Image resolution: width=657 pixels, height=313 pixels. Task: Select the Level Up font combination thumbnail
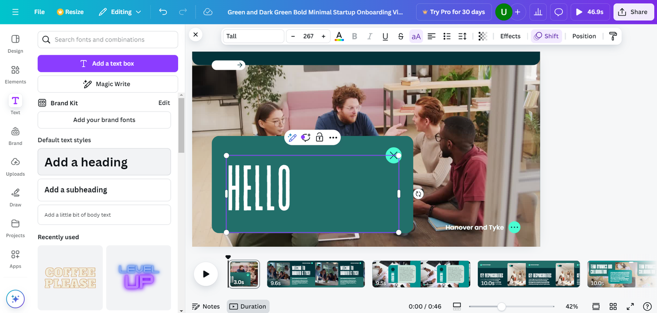click(139, 278)
